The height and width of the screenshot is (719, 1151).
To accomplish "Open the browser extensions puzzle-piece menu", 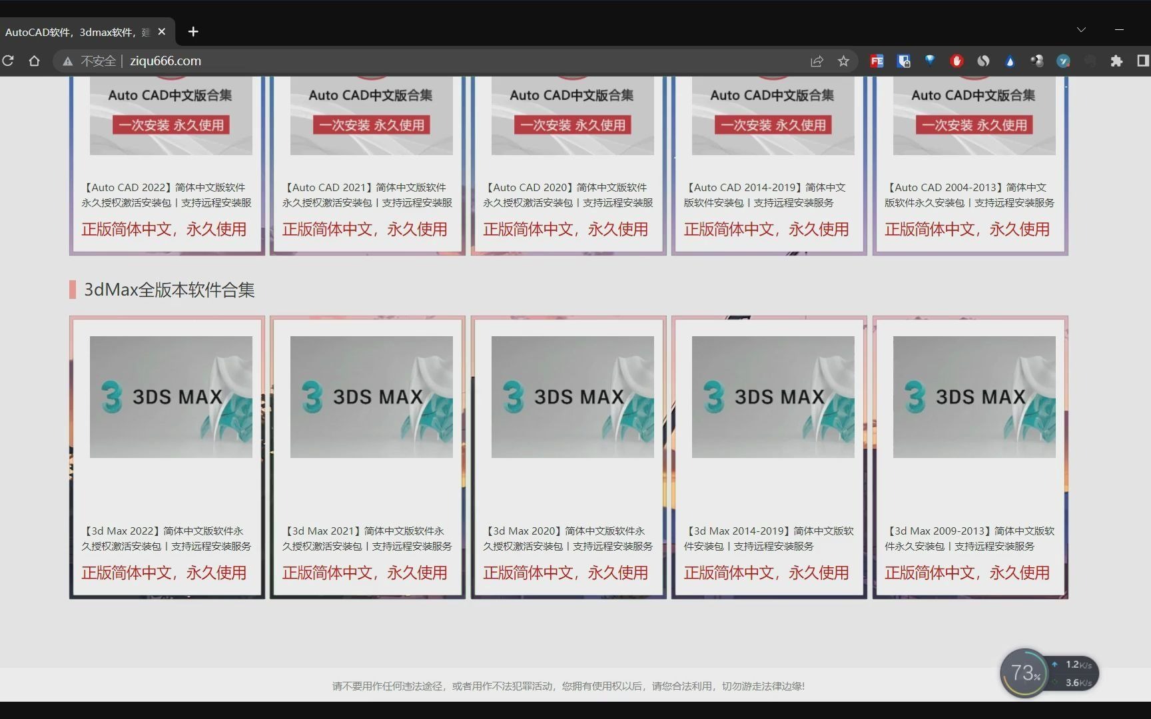I will [1117, 61].
